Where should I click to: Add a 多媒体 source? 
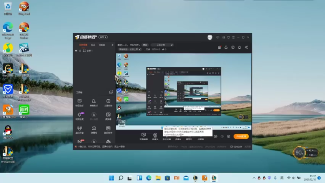click(x=178, y=139)
